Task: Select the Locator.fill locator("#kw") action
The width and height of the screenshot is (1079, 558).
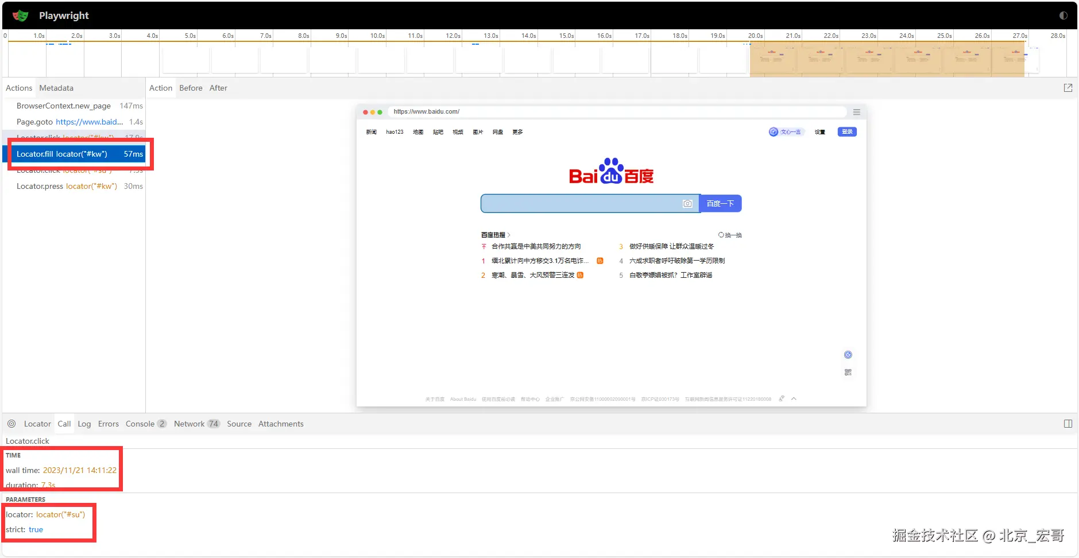Action: point(74,154)
